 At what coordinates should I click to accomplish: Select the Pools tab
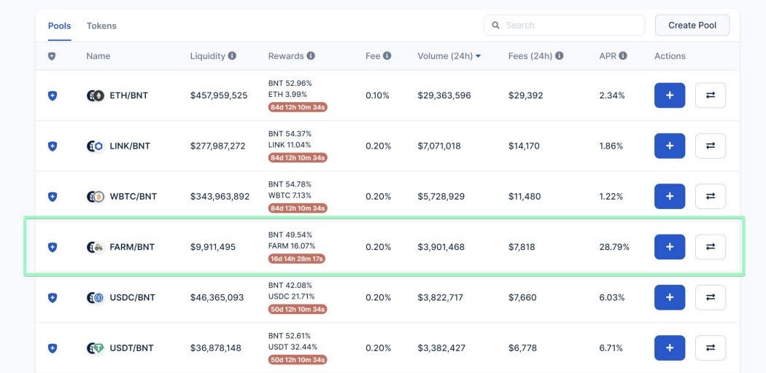point(60,25)
